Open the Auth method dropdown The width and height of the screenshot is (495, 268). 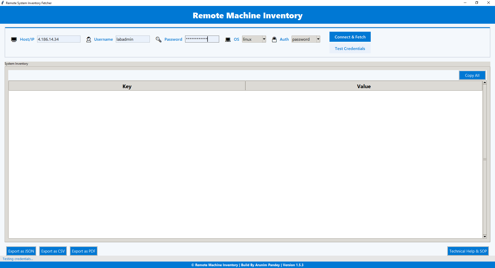tap(318, 39)
